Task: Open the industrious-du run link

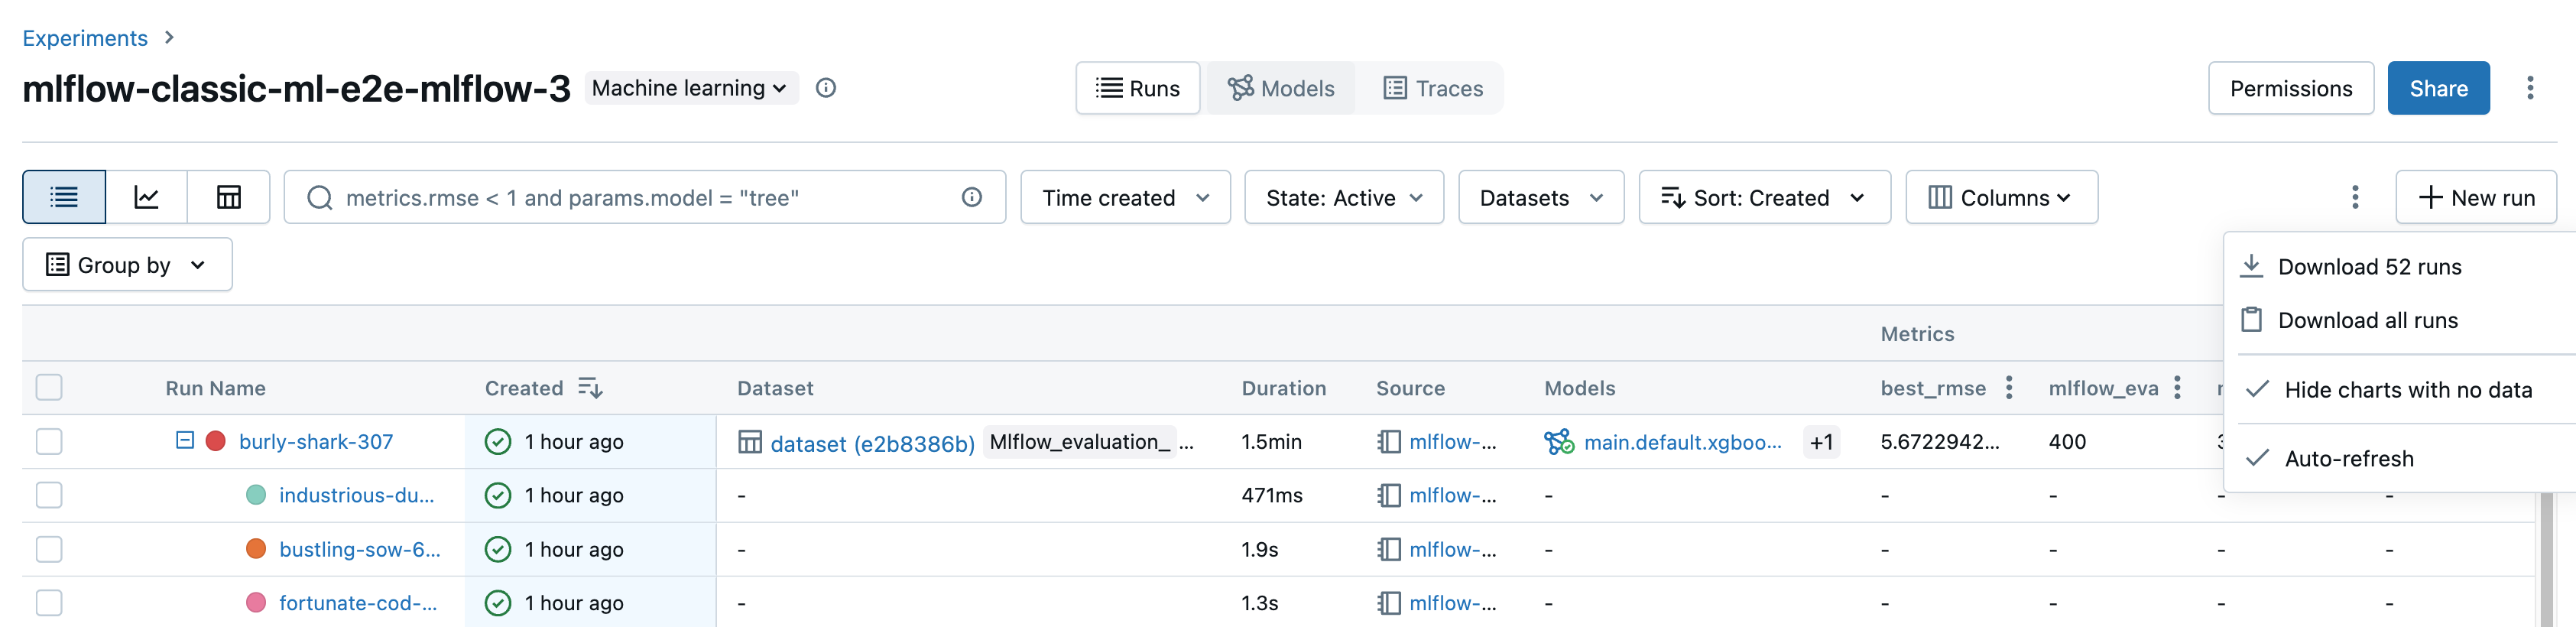Action: click(x=356, y=495)
